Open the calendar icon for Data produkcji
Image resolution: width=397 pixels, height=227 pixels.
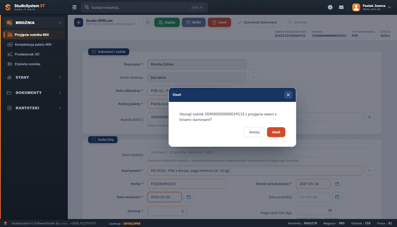coord(337,197)
